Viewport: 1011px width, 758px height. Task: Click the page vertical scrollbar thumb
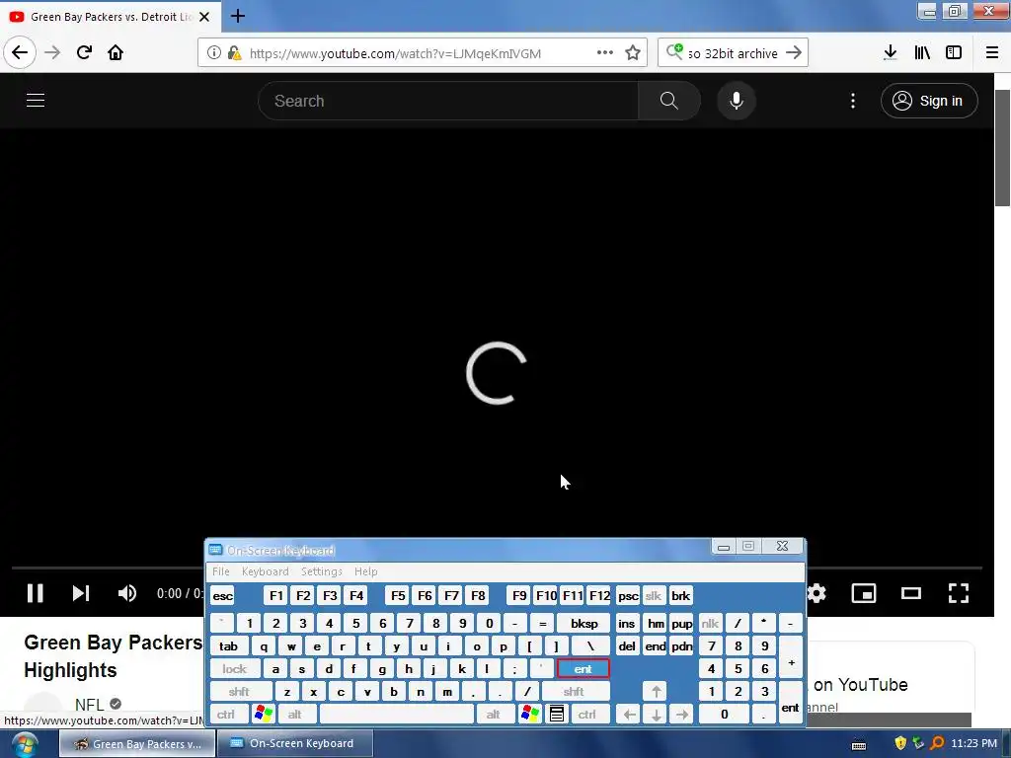(x=1003, y=148)
